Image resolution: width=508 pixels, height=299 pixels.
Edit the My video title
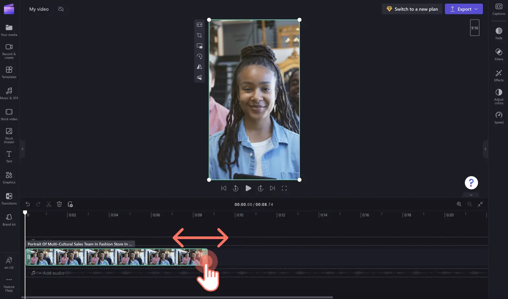(39, 9)
